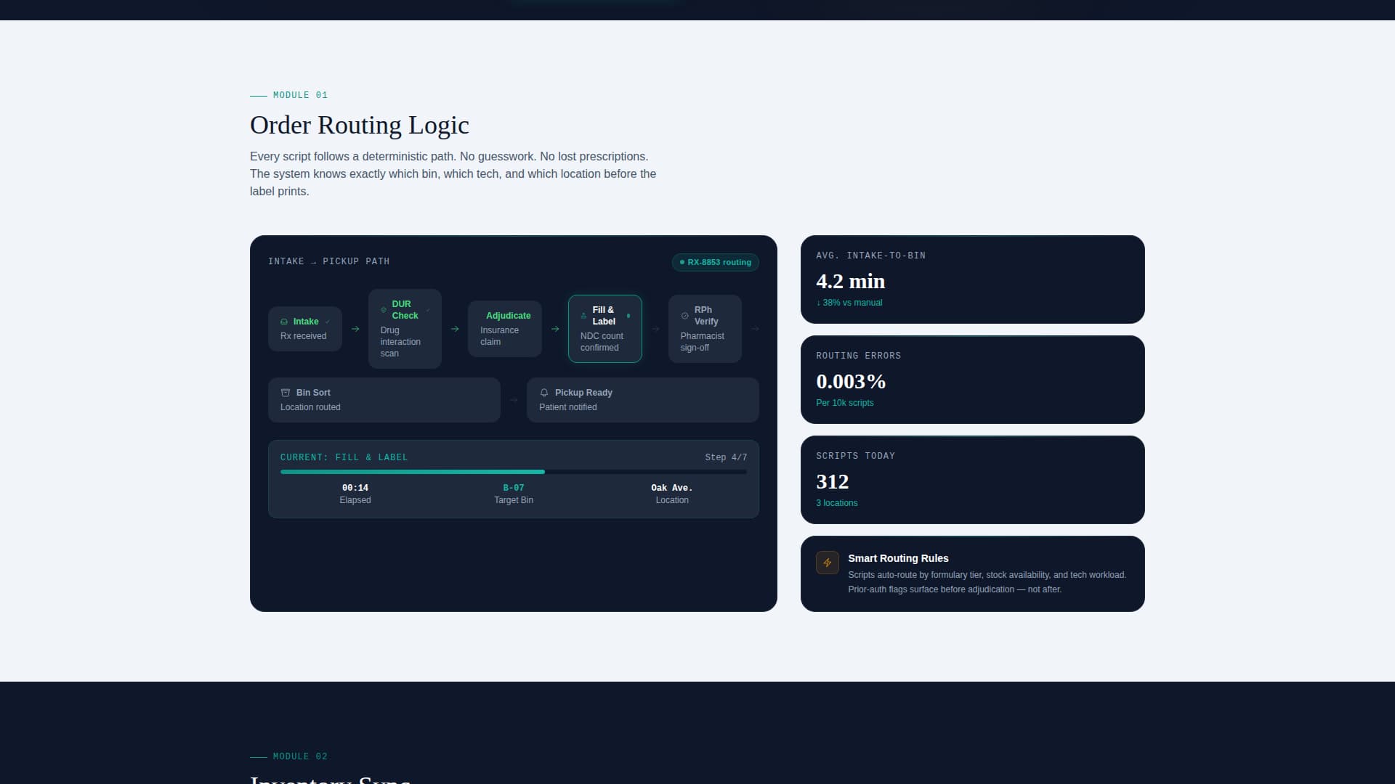Click the lightning bolt Smart Routing icon
The image size is (1395, 784).
(x=828, y=563)
